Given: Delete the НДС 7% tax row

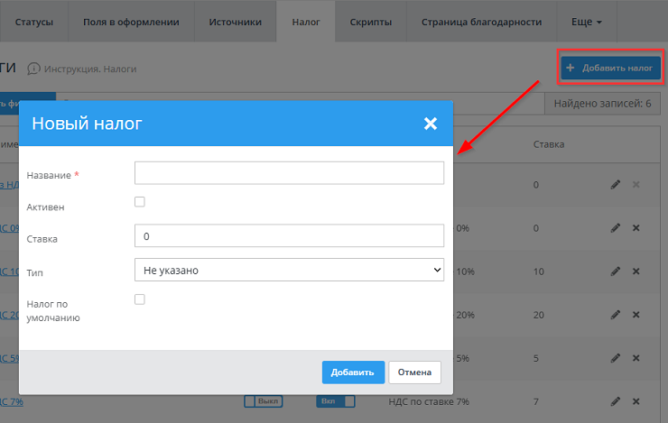Looking at the screenshot, I should tap(636, 400).
